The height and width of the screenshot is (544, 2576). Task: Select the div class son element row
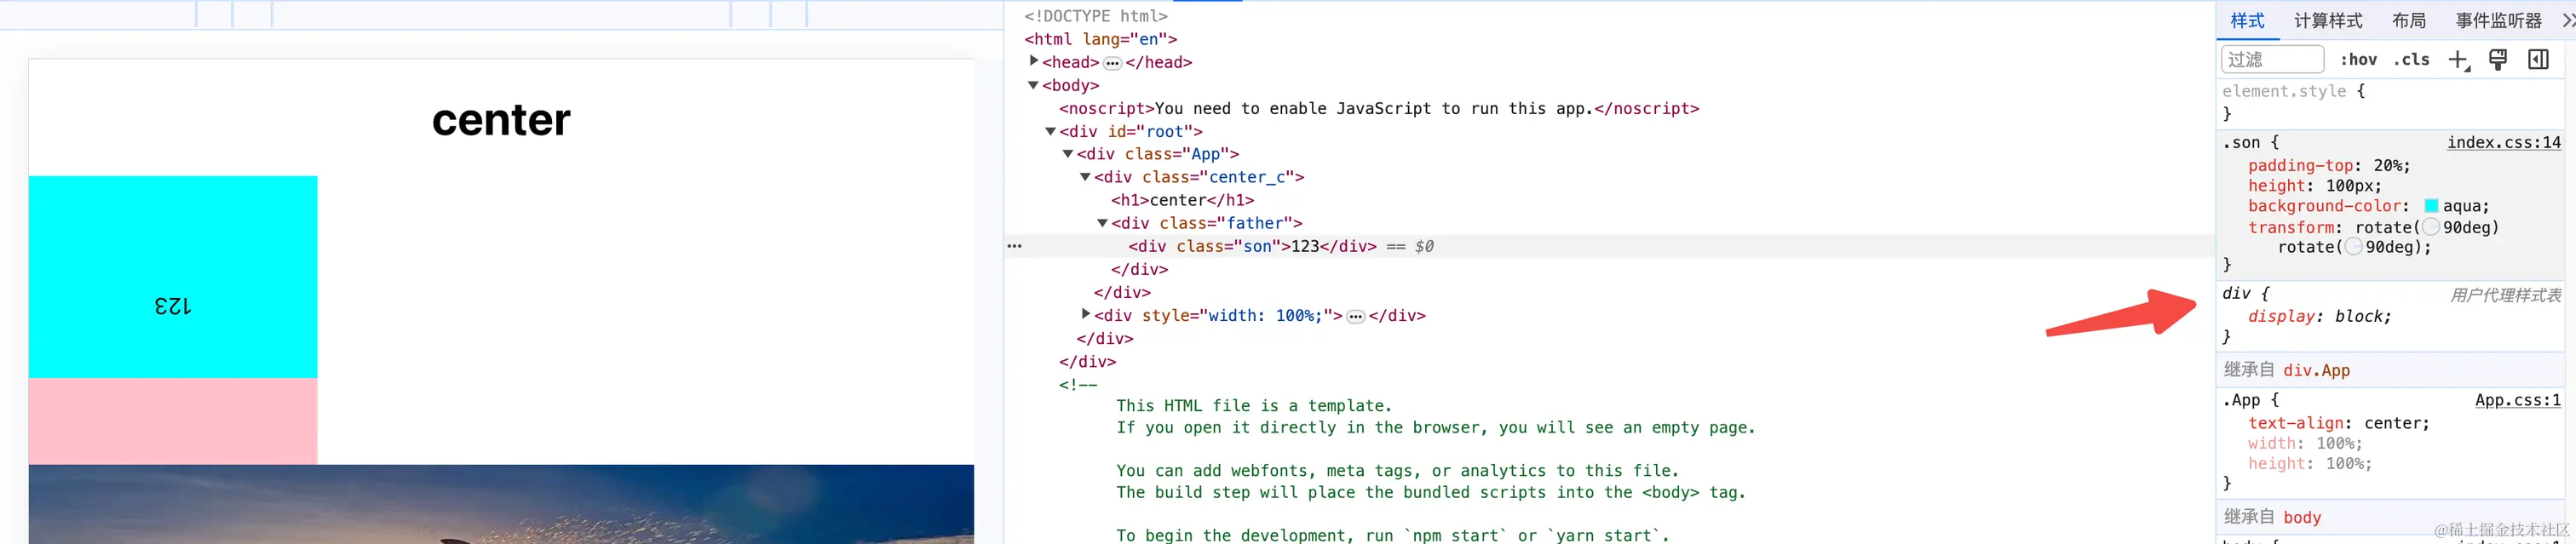[x=1610, y=246]
